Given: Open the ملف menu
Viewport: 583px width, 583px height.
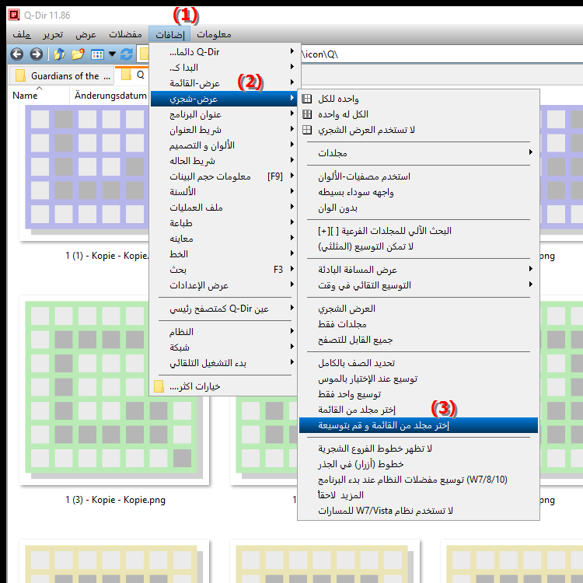Looking at the screenshot, I should point(22,34).
